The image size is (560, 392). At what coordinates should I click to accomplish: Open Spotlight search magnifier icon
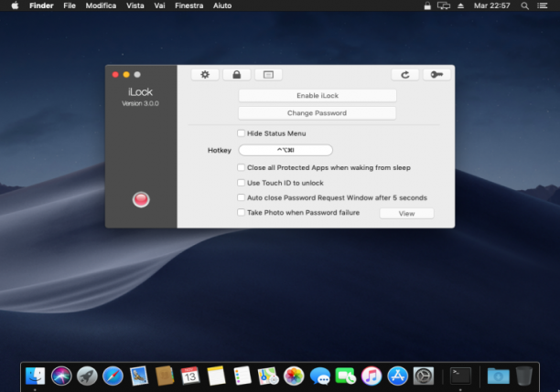(524, 5)
